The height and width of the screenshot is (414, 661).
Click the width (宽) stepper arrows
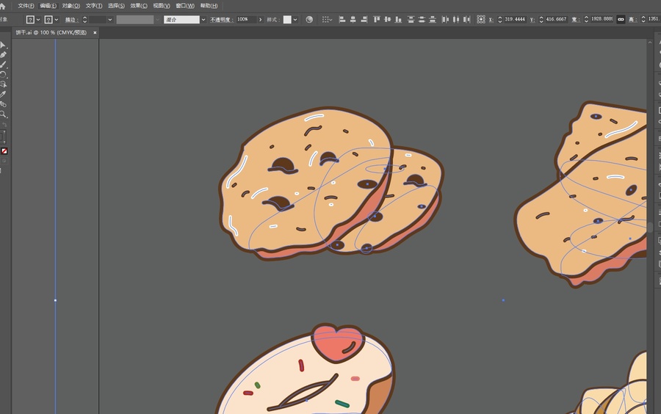click(x=586, y=19)
